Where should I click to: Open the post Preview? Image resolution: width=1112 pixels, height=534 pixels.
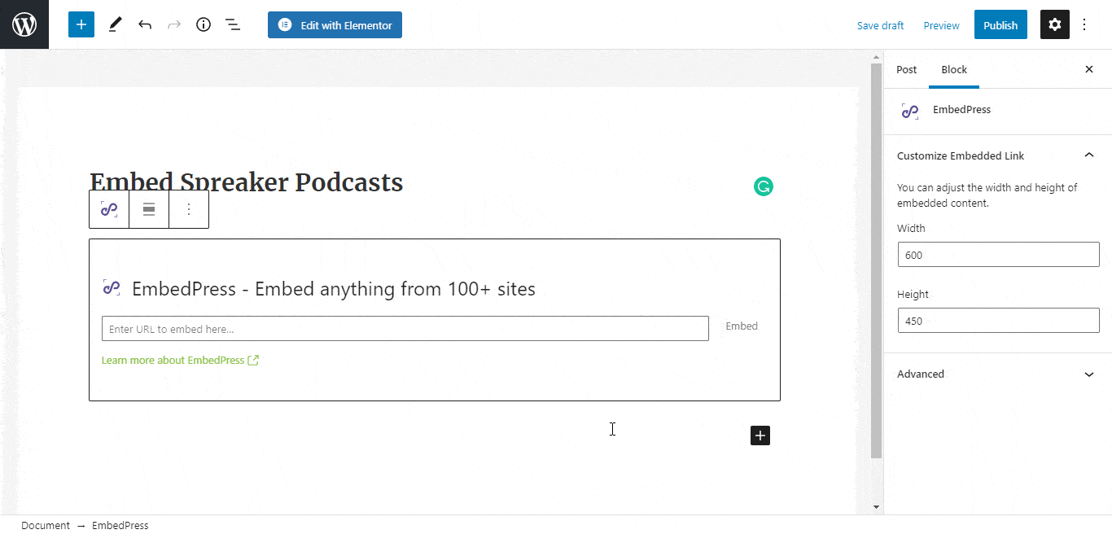click(941, 25)
